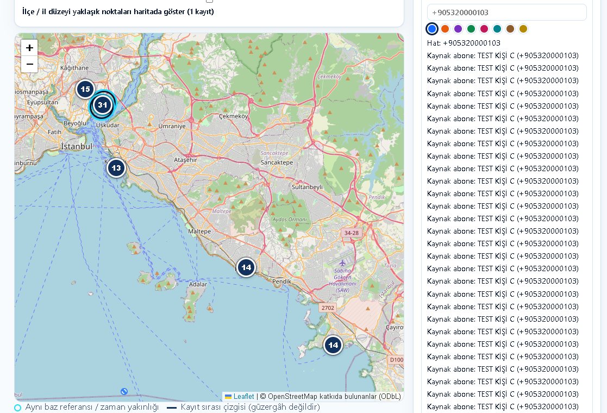Zoom in on the map
The height and width of the screenshot is (413, 607).
(29, 48)
